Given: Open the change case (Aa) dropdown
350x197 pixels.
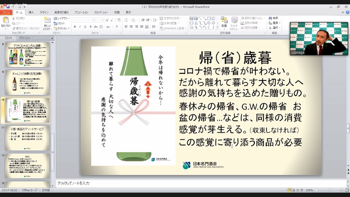Looking at the screenshot, I should 108,27.
